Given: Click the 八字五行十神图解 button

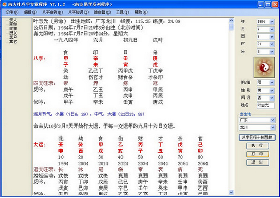Looking at the screenshot, I should (x=257, y=138).
